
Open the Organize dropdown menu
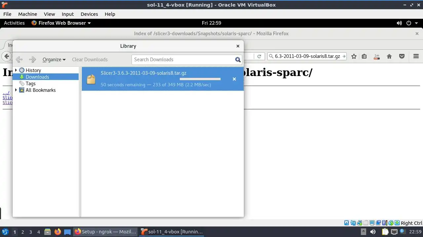coord(54,60)
